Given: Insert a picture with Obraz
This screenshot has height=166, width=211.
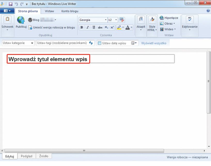Looking at the screenshot, I should (167, 24).
